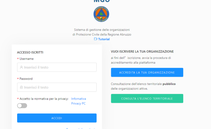The image size is (211, 129).
Task: Open the Infomativa Privacy PC link
Action: pos(79,101)
